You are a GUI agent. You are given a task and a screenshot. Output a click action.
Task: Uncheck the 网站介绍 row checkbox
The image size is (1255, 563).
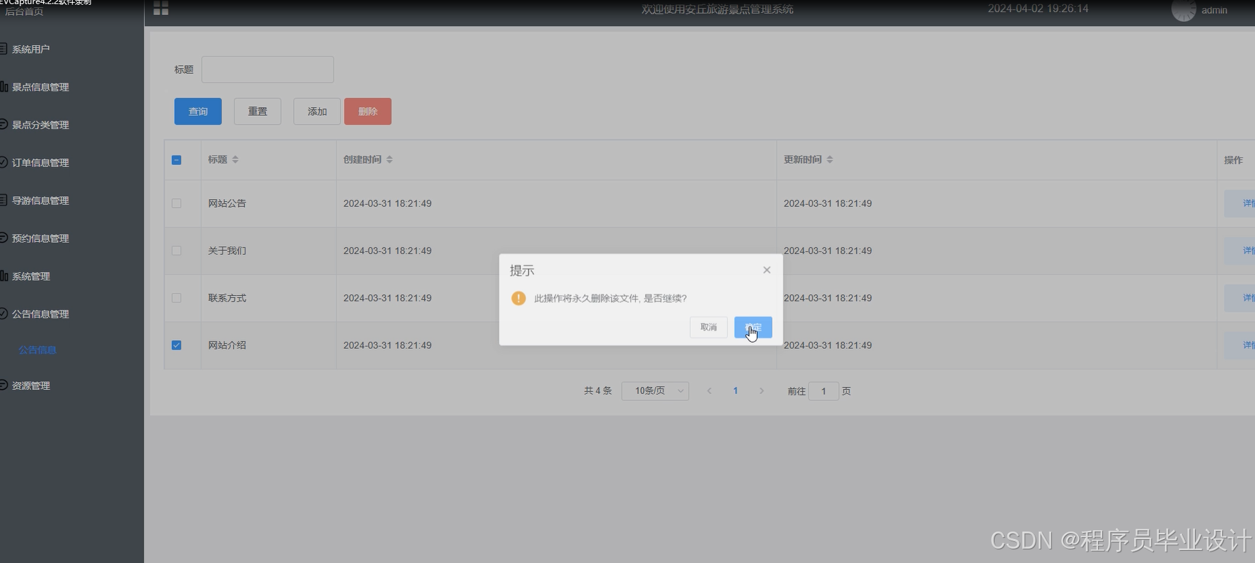176,345
